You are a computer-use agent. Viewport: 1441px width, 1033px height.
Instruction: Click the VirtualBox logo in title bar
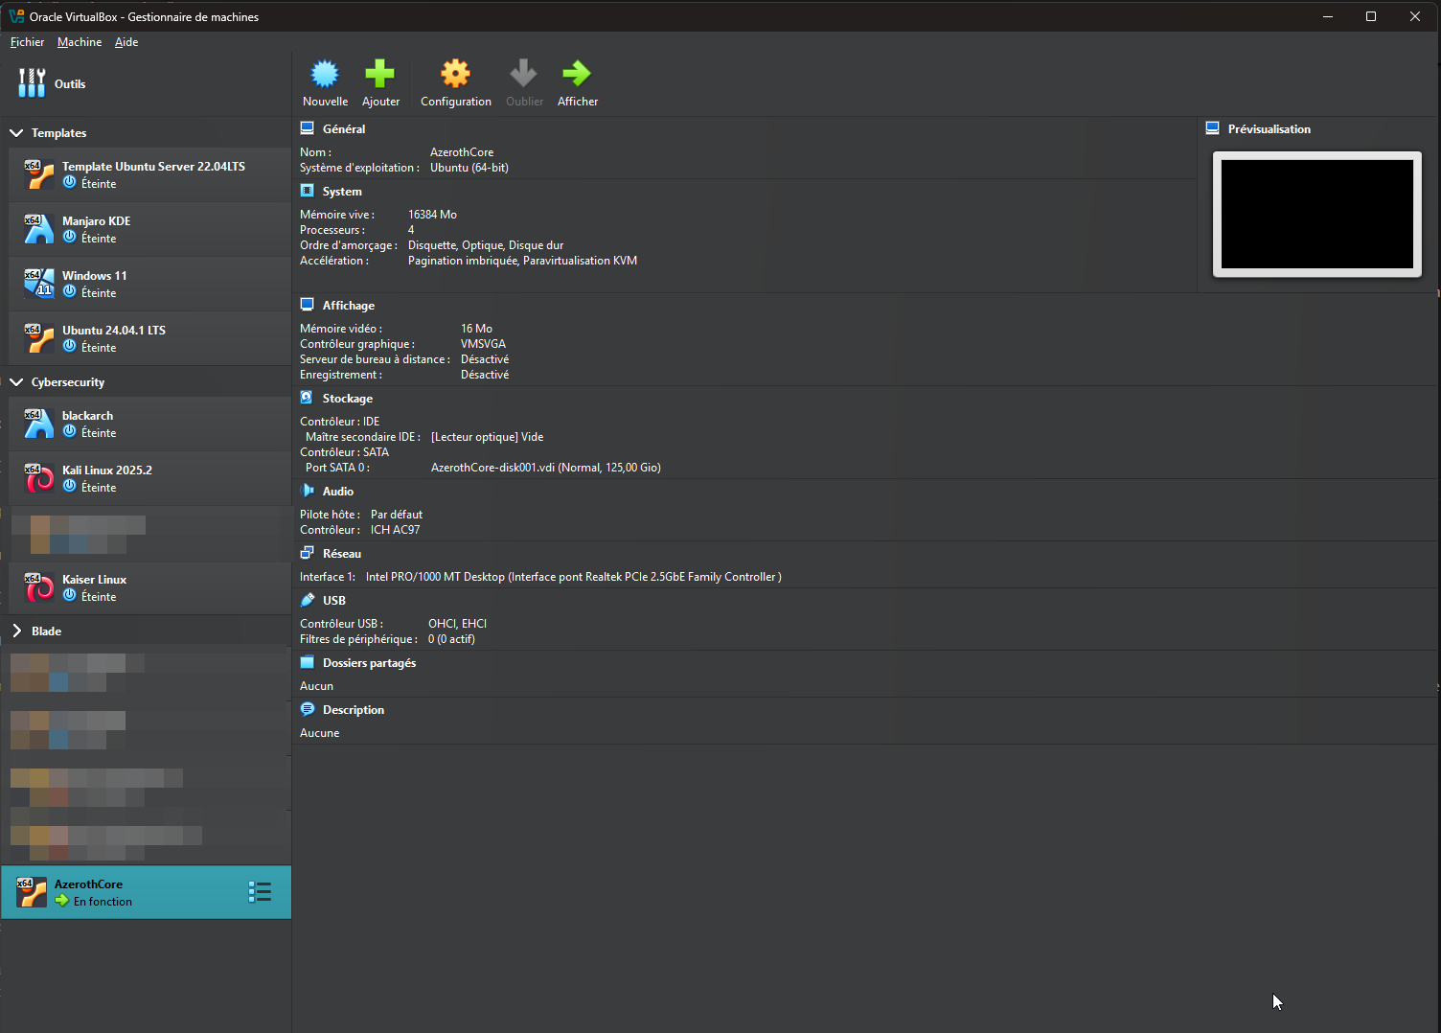click(16, 16)
